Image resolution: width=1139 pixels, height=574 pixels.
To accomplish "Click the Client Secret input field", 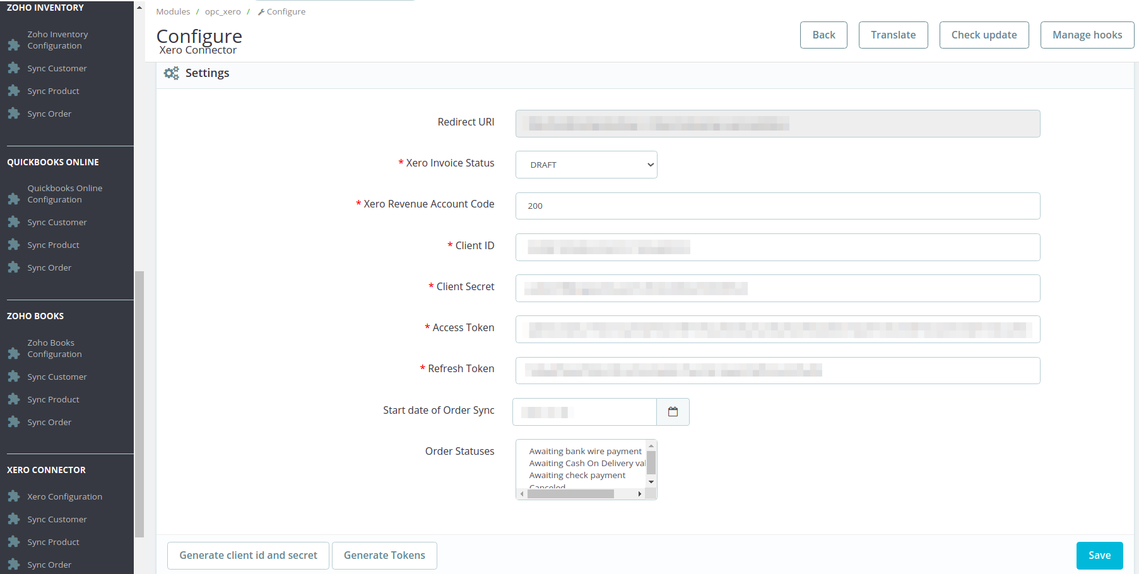I will click(x=777, y=288).
